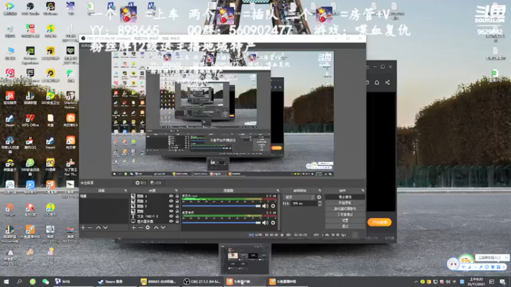The height and width of the screenshot is (287, 511).
Task: Remove selected source with minus icon
Action: point(141,228)
